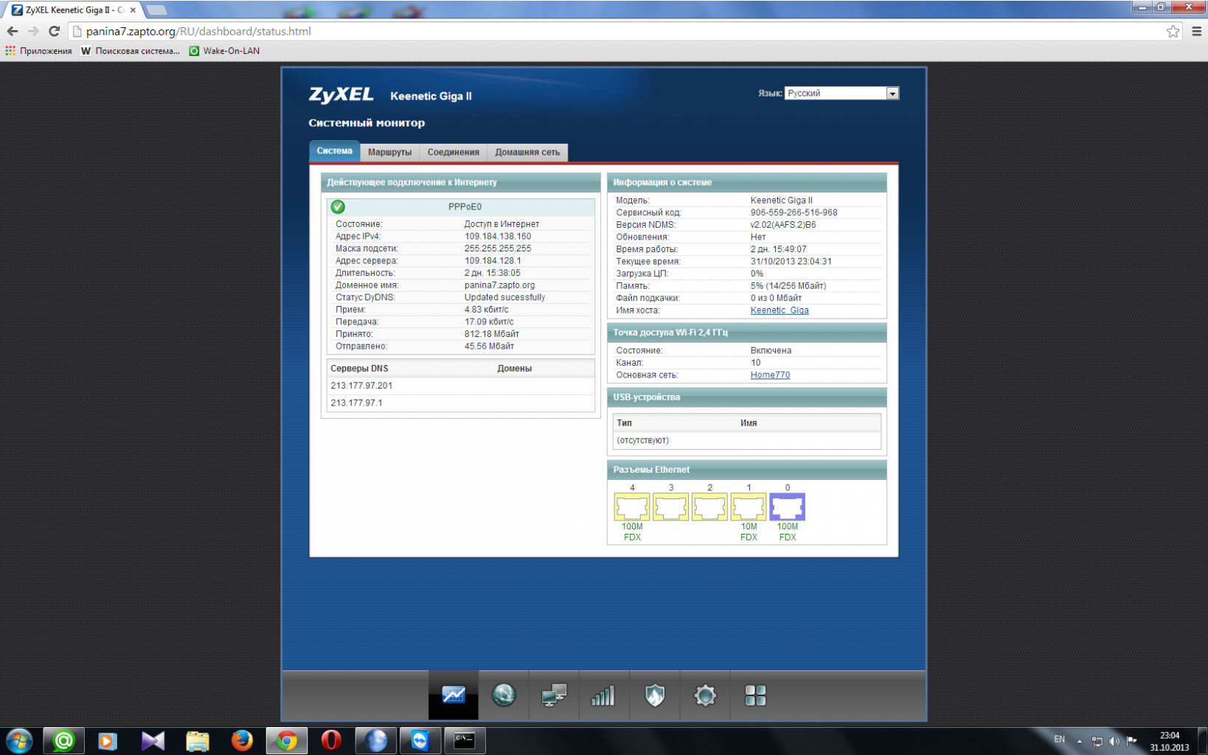Click the subnet mask 255.255.255.255

coord(498,248)
